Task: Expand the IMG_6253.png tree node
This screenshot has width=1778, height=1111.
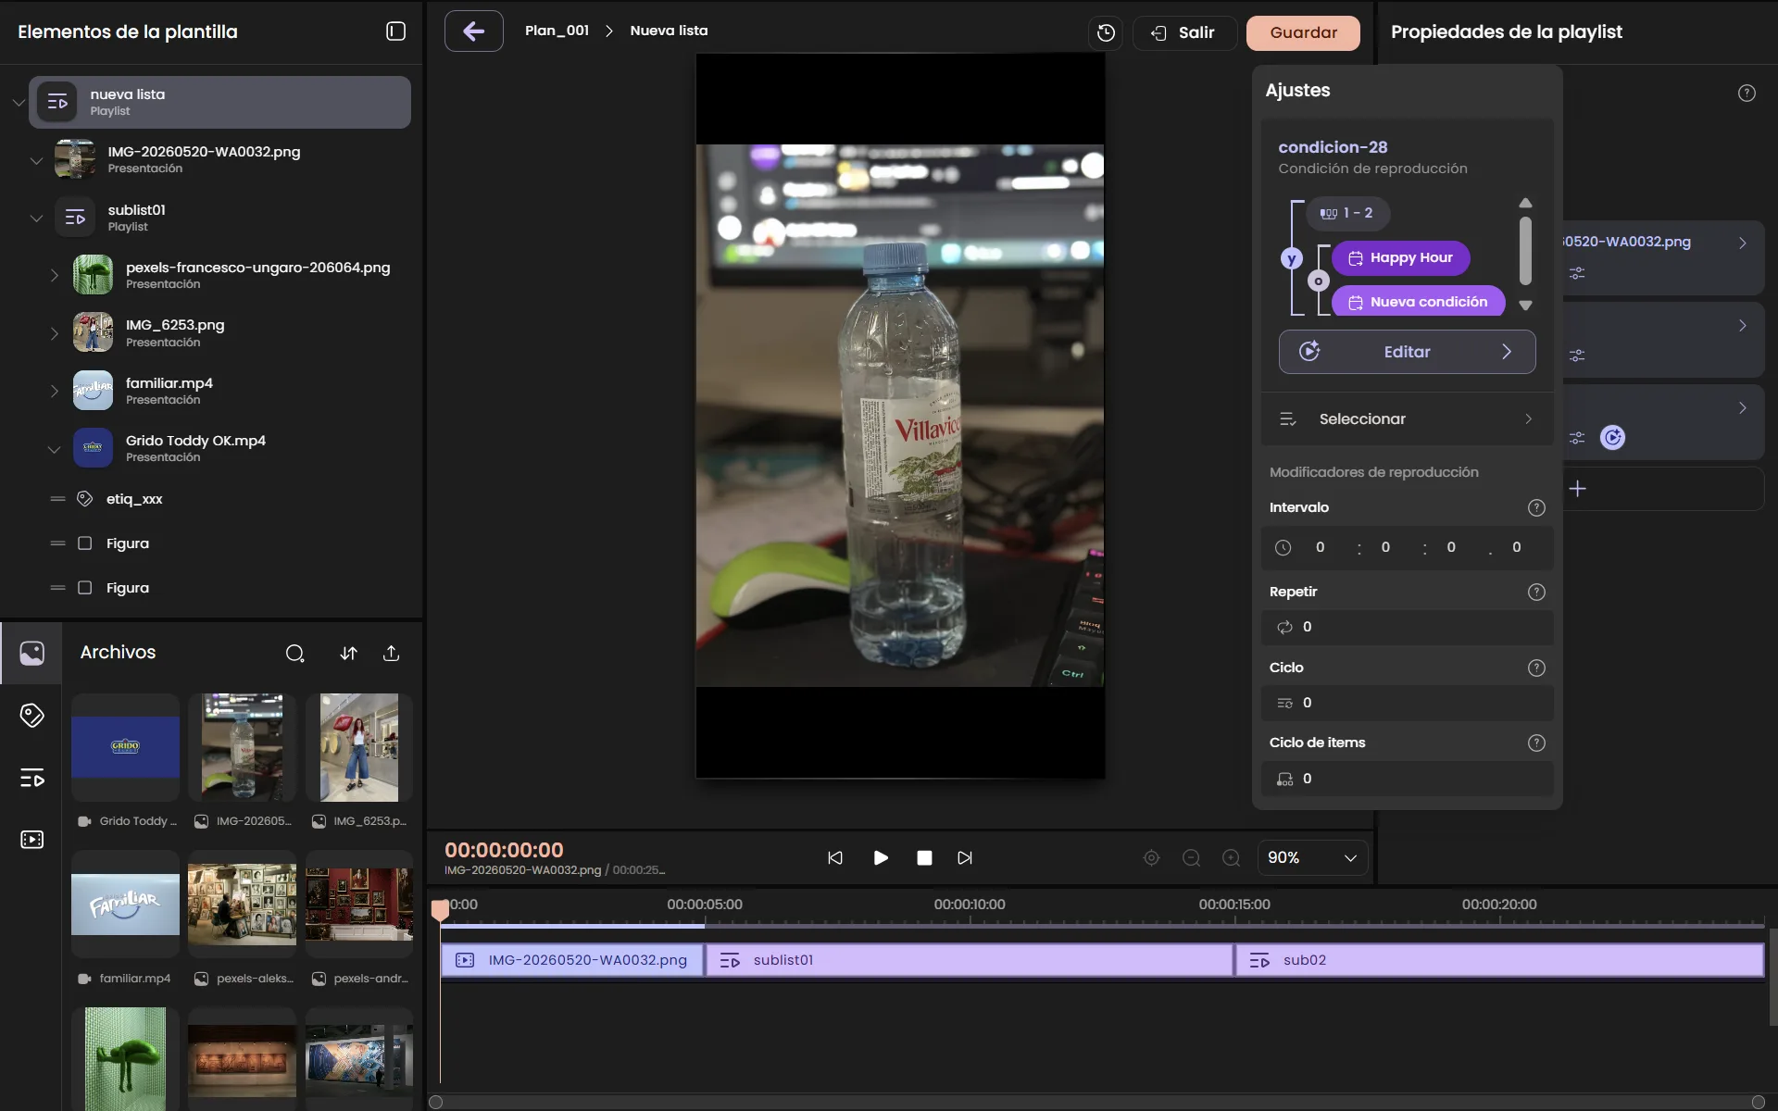Action: [x=54, y=333]
